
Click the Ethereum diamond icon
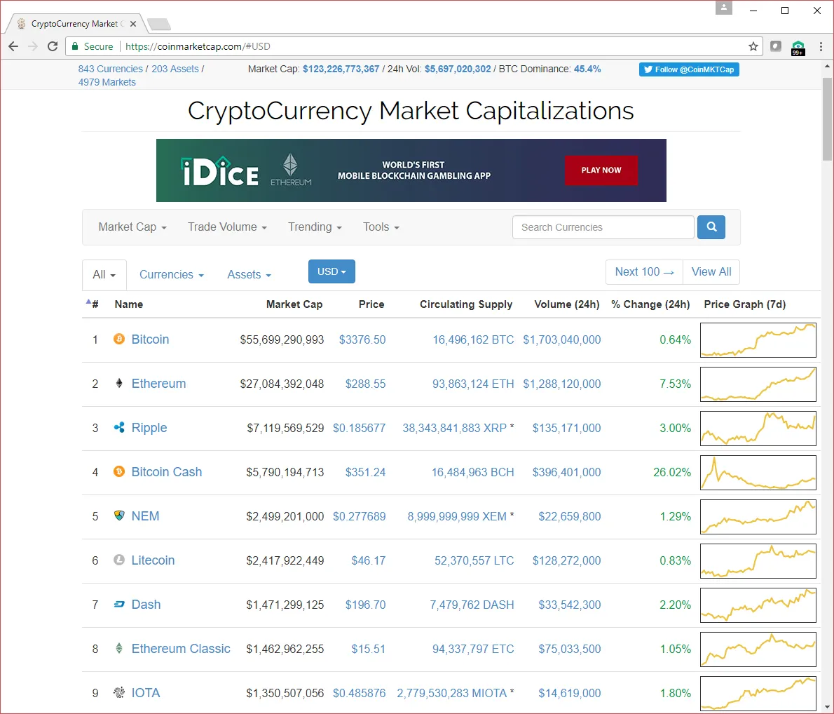[x=119, y=383]
